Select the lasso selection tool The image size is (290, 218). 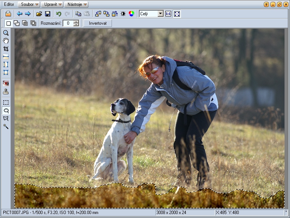6,110
